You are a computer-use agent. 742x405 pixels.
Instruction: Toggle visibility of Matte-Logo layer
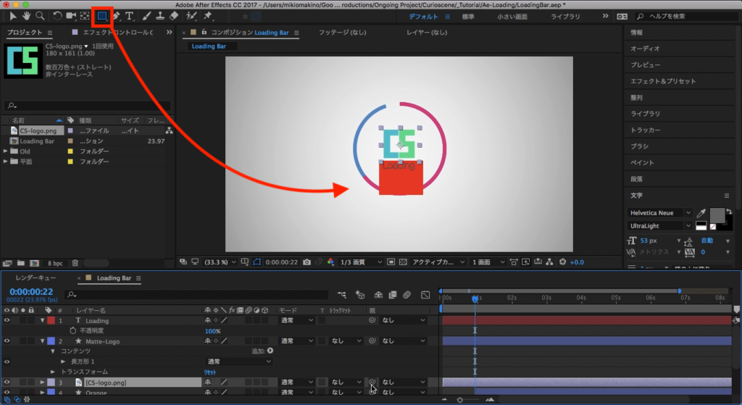(x=7, y=341)
